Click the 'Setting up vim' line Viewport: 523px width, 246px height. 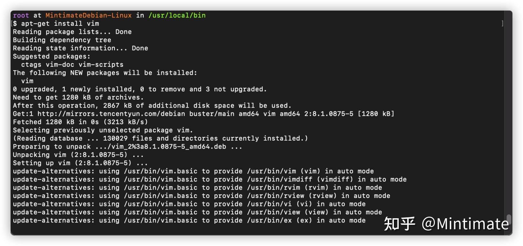click(80, 163)
